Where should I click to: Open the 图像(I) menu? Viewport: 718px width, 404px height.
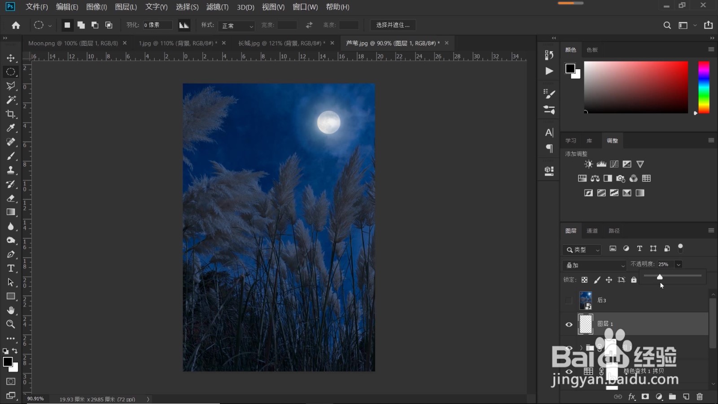(x=96, y=7)
